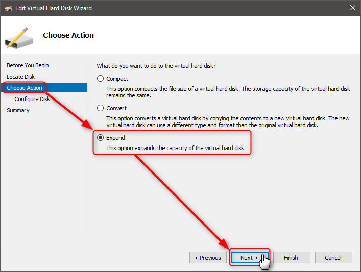Screen dimensions: 361x272
Task: Select the Convert radio option
Action: 100,108
